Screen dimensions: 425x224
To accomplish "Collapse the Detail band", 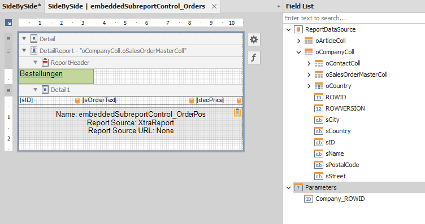I will click(x=24, y=39).
